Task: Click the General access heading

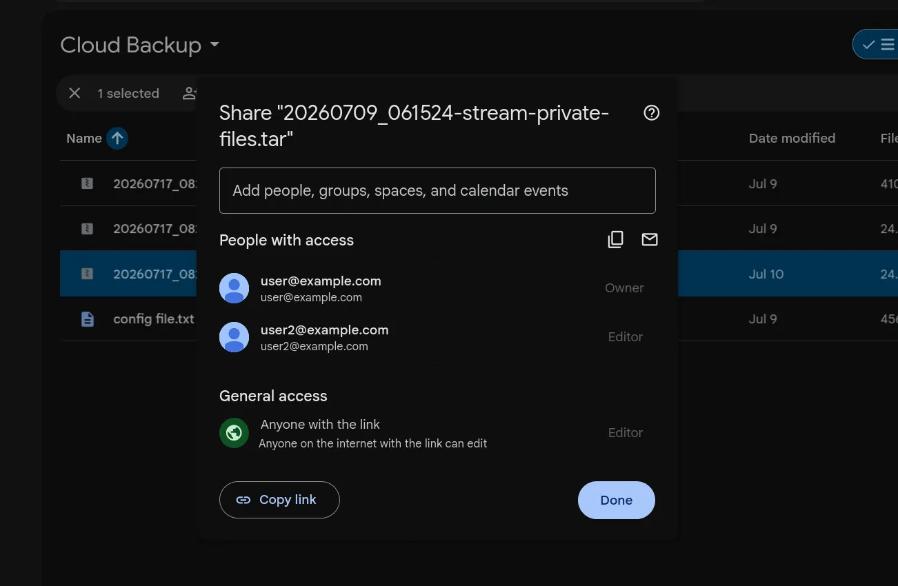Action: pos(273,396)
